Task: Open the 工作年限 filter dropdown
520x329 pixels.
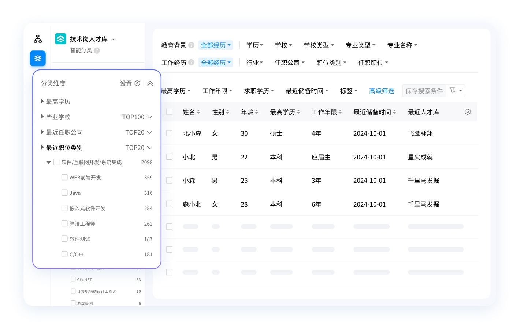Action: coord(218,91)
